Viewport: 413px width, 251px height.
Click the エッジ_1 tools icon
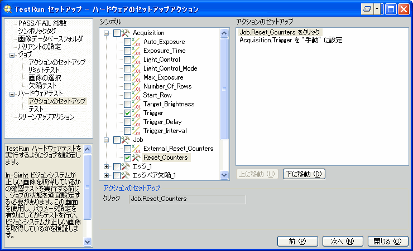click(126, 166)
